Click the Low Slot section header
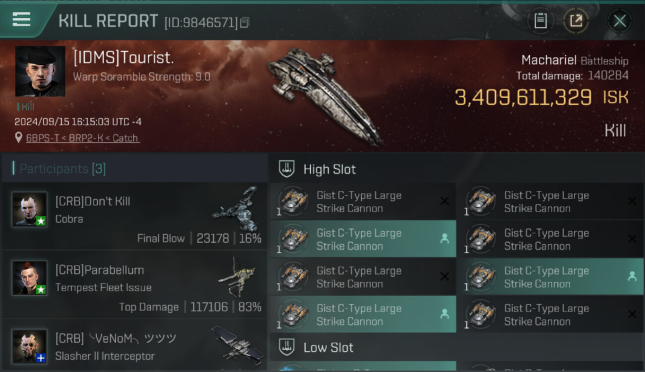Image resolution: width=645 pixels, height=372 pixels. [x=328, y=347]
